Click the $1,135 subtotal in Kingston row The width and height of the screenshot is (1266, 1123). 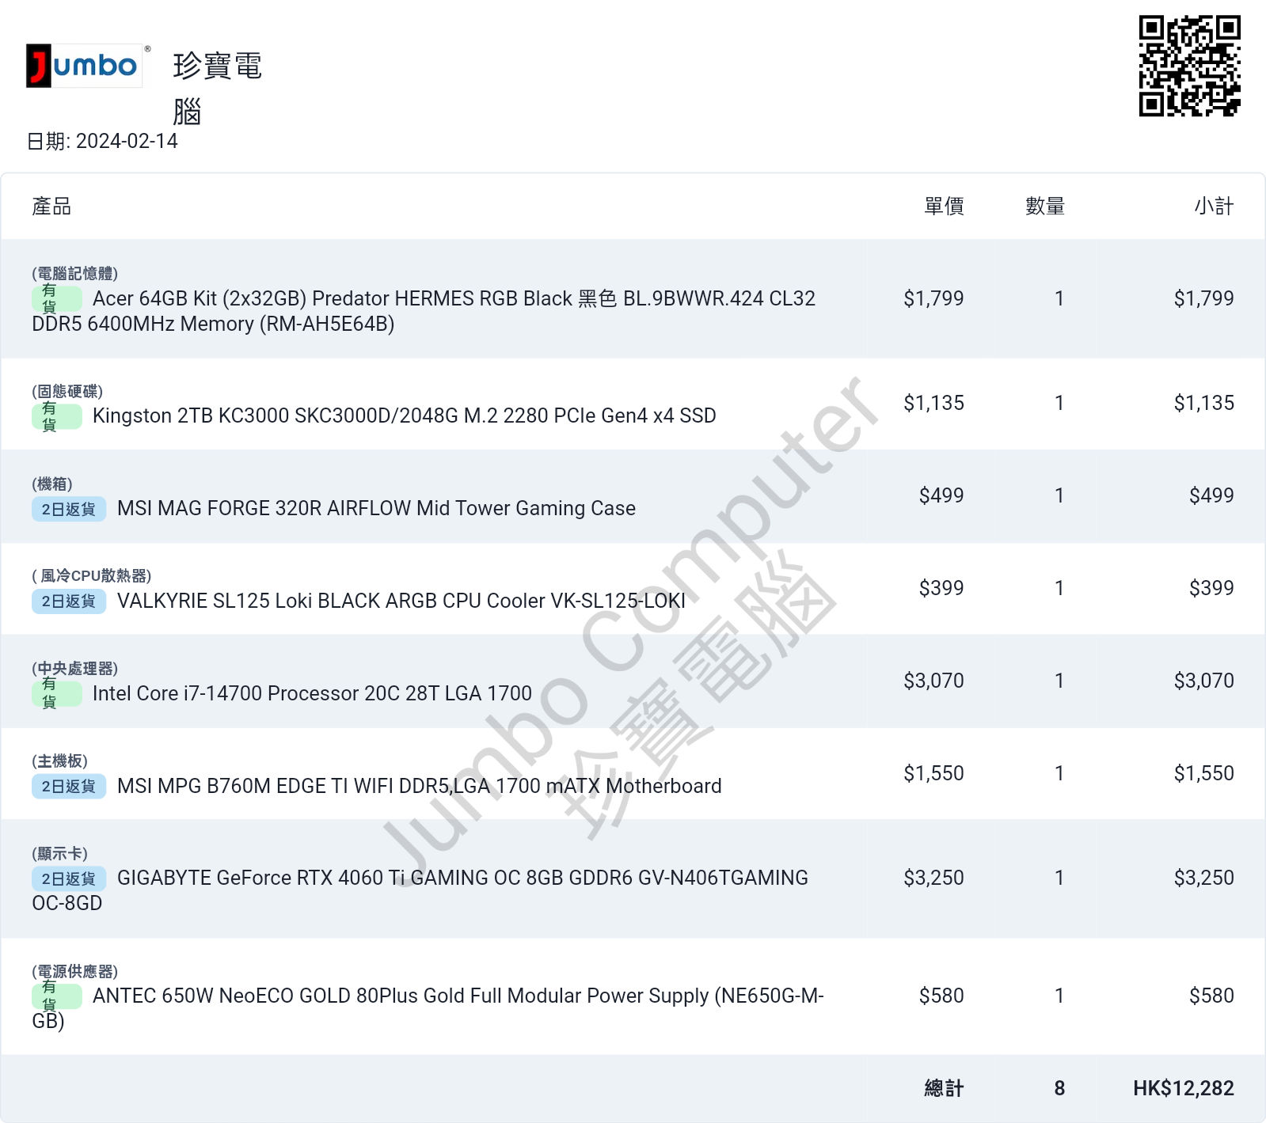click(1203, 403)
